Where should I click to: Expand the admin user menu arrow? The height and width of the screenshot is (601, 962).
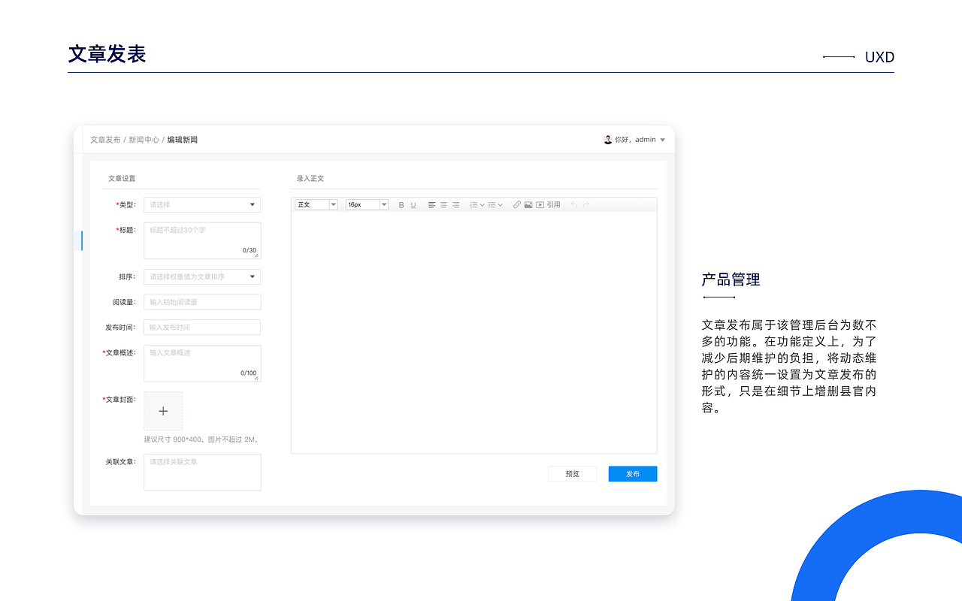tap(662, 140)
